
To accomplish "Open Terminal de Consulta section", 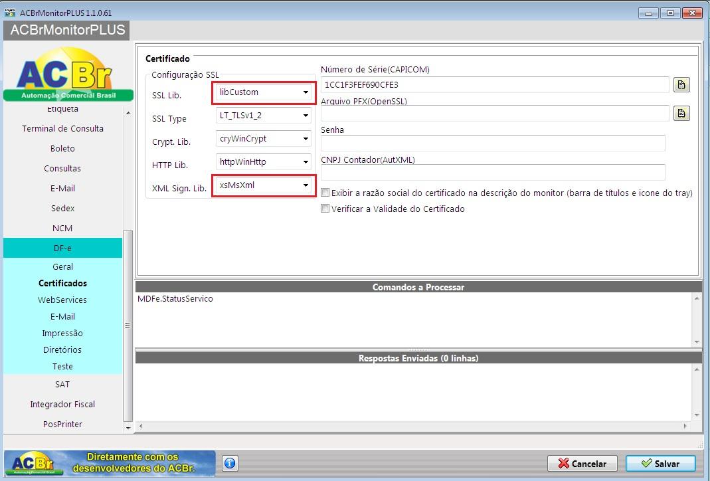I will (62, 129).
